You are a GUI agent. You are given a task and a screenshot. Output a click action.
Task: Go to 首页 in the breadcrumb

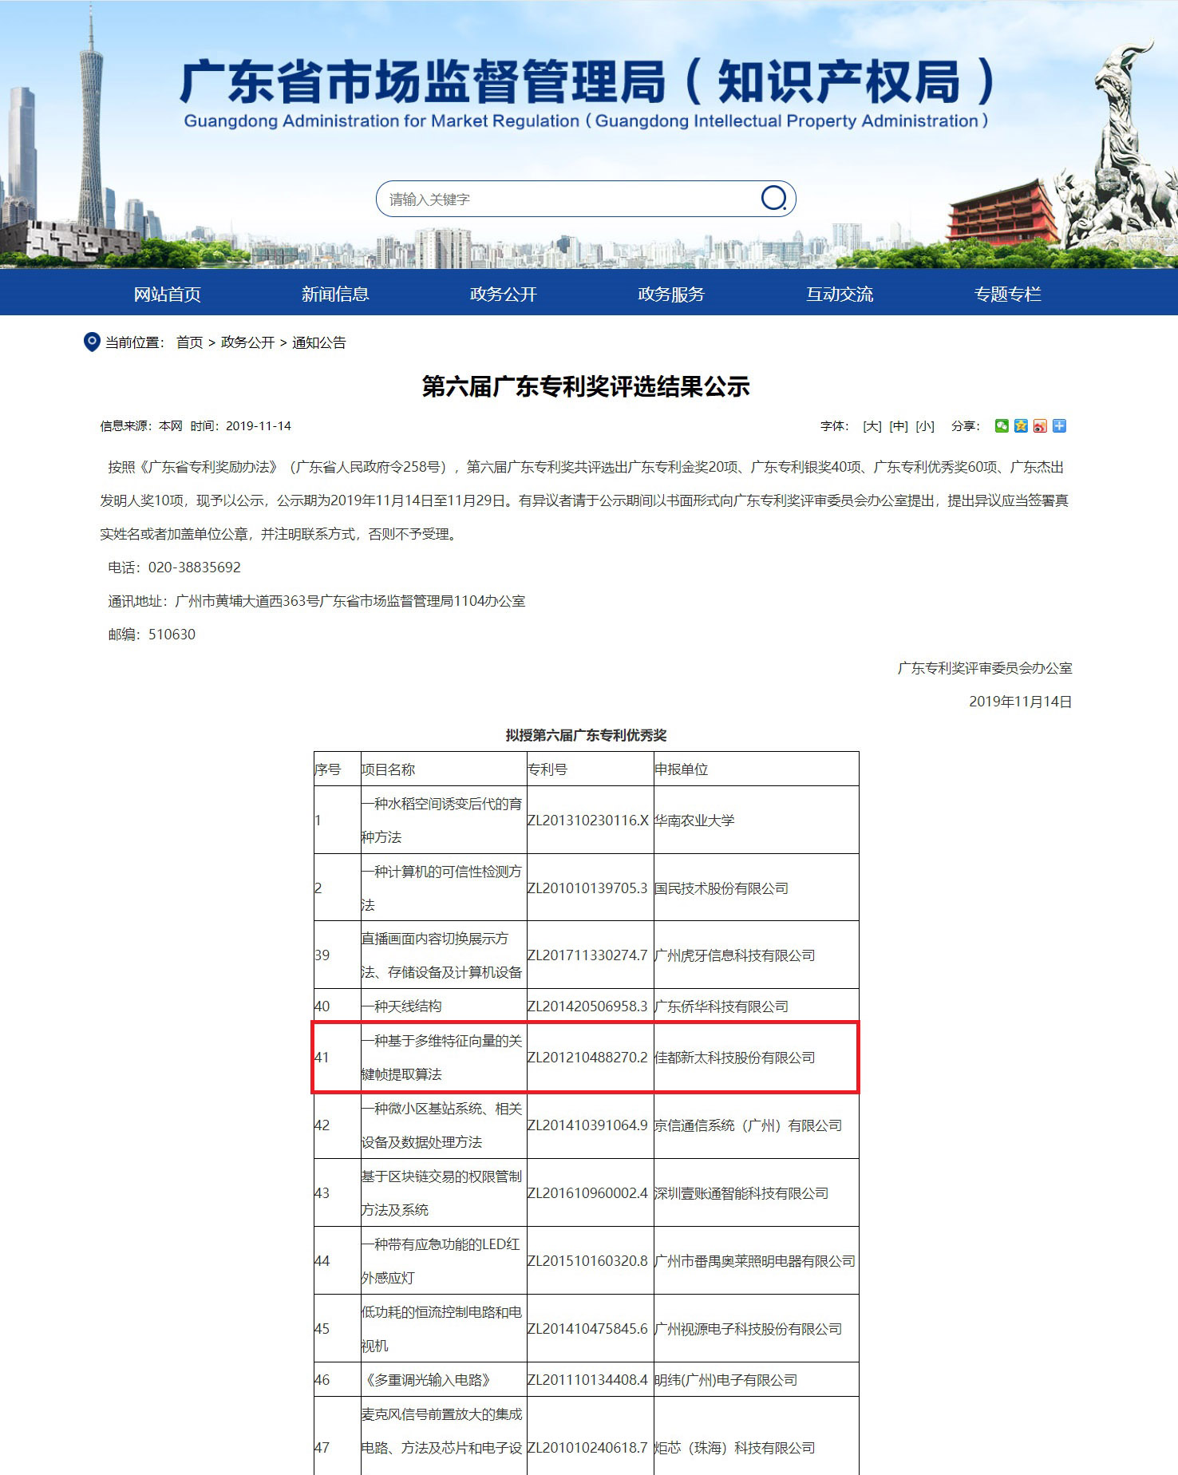[x=189, y=342]
